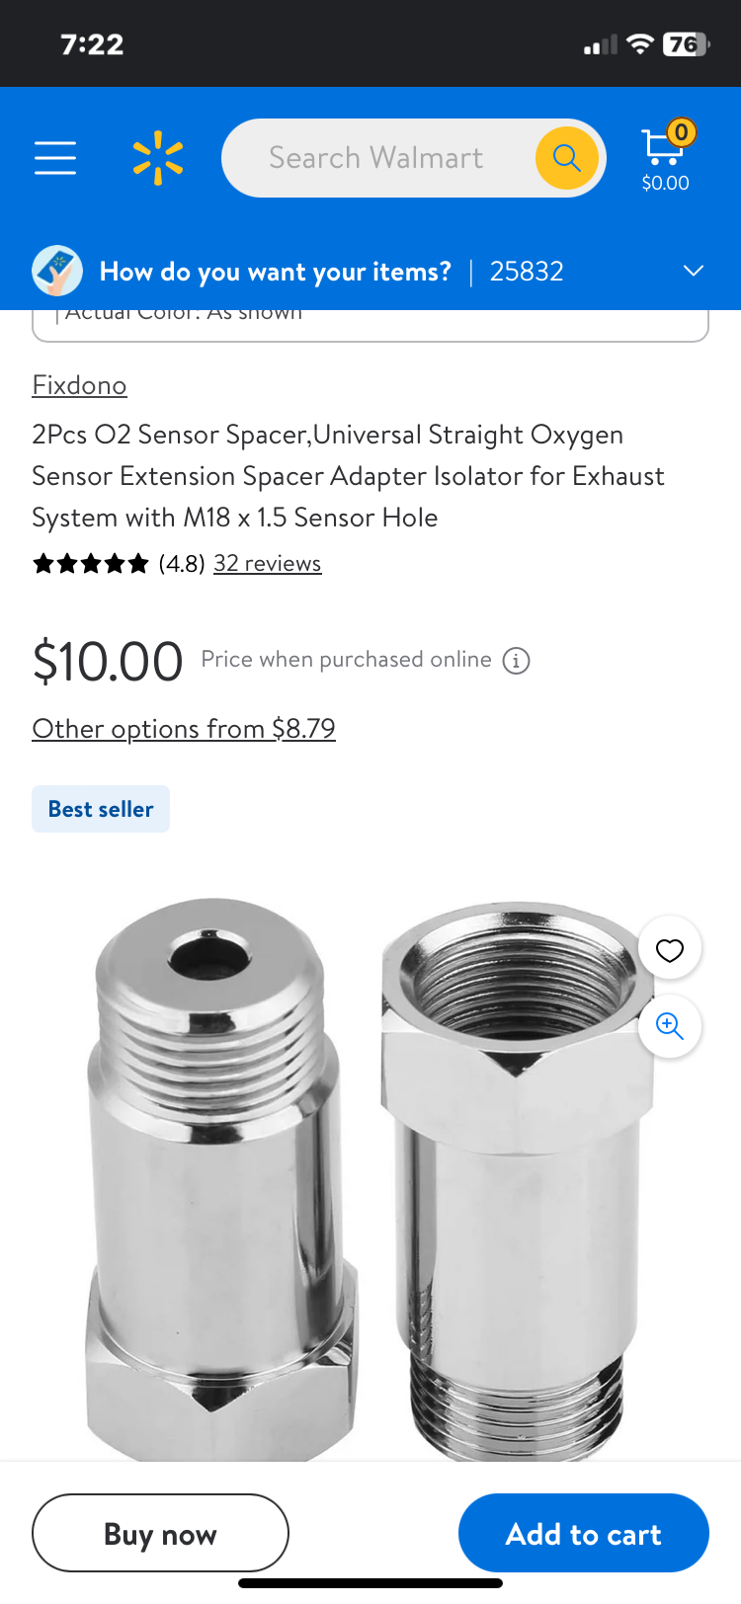Image resolution: width=741 pixels, height=1604 pixels.
Task: Open the Fixdono brand link
Action: [x=79, y=385]
